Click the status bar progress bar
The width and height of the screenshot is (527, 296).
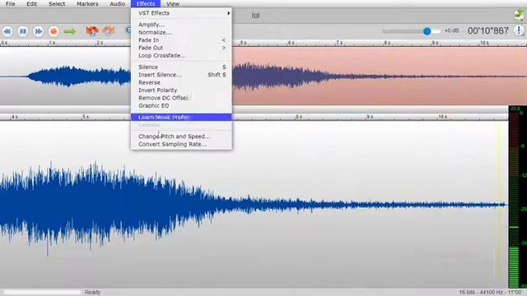pyautogui.click(x=42, y=293)
